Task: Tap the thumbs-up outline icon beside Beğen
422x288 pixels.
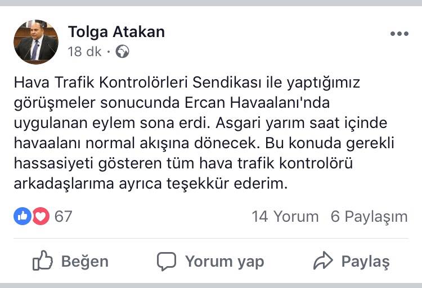Action: coord(43,261)
